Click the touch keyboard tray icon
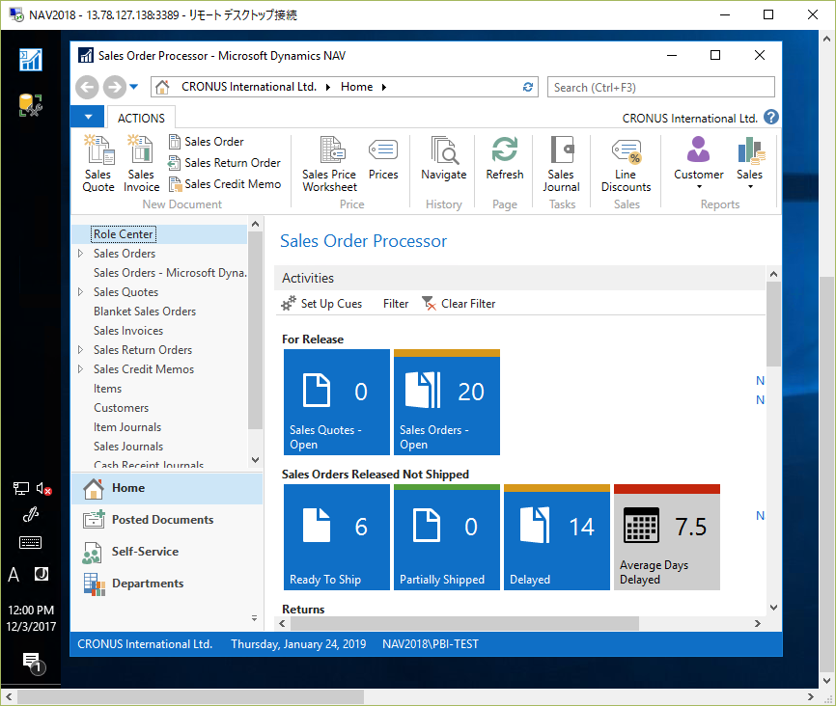The image size is (836, 706). click(x=30, y=543)
